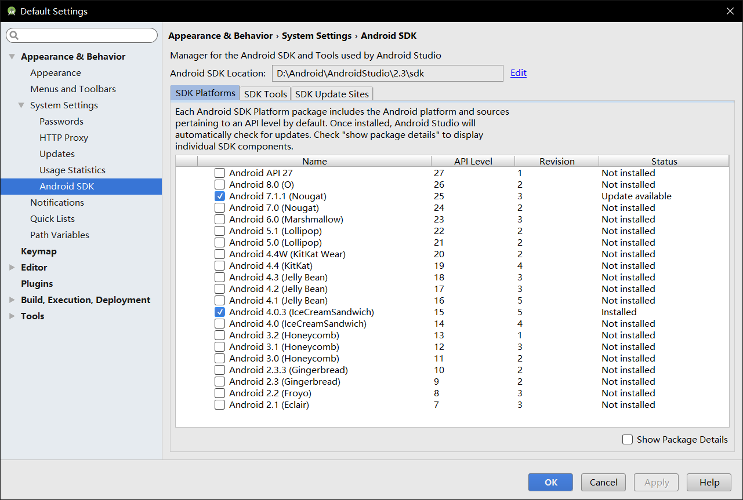Screen dimensions: 743x500
Task: Open the Appearance settings page
Action: 56,73
